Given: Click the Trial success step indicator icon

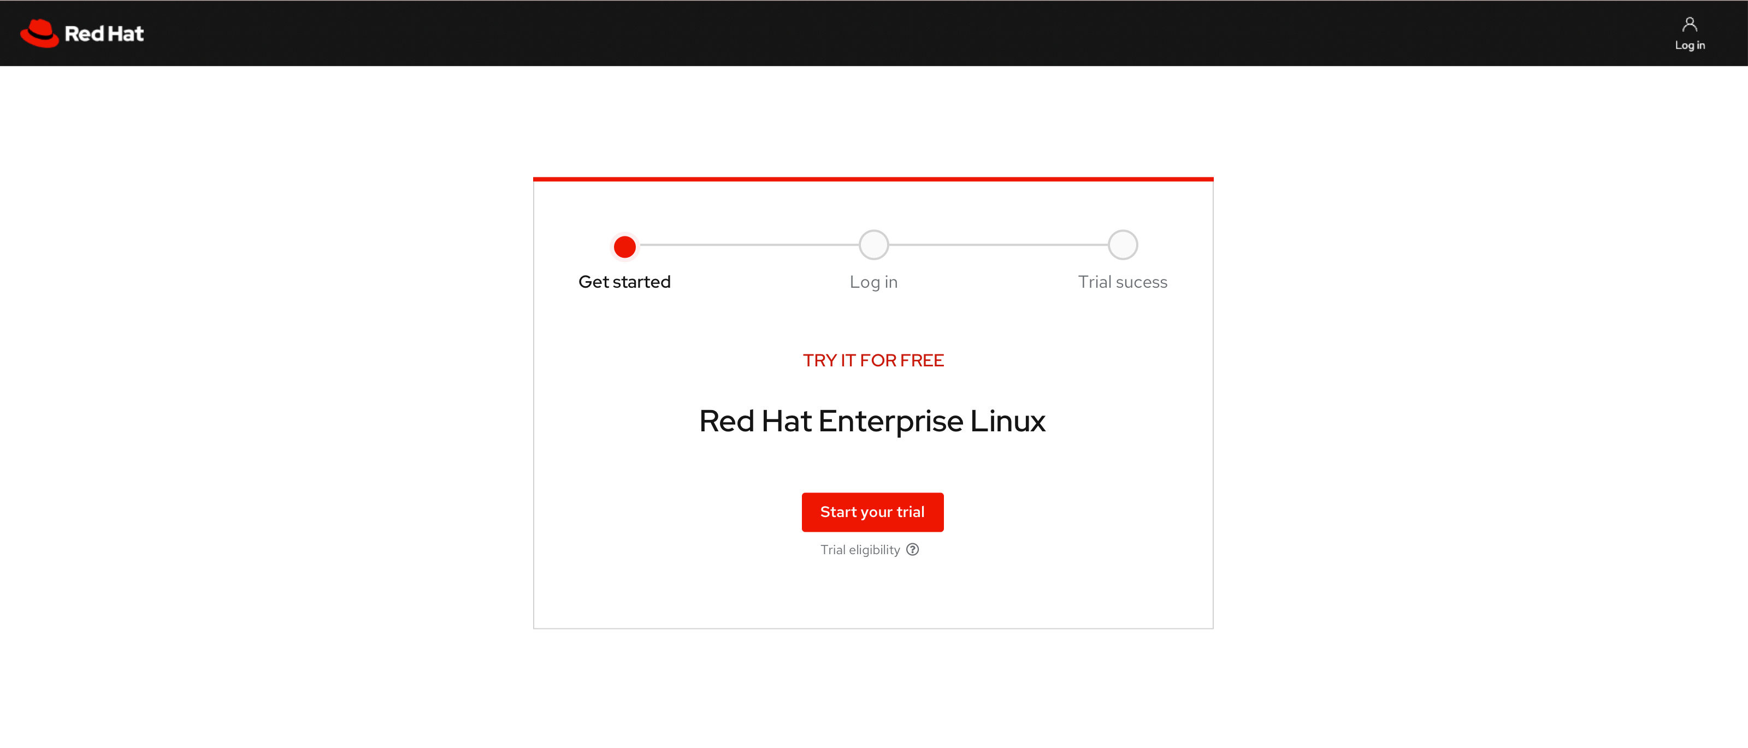Looking at the screenshot, I should click(1121, 244).
